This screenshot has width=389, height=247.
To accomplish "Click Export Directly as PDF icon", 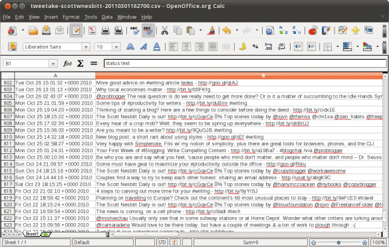I will click(x=92, y=31).
